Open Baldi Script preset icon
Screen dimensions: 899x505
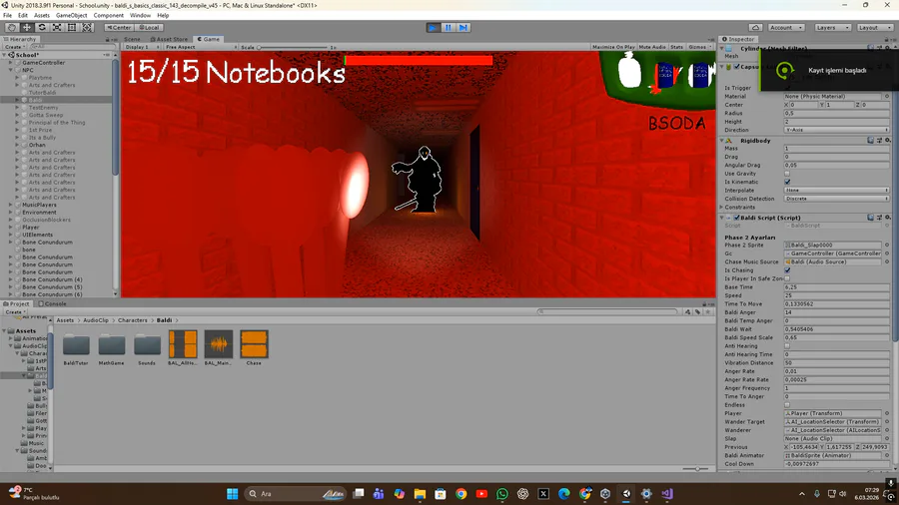pyautogui.click(x=879, y=218)
